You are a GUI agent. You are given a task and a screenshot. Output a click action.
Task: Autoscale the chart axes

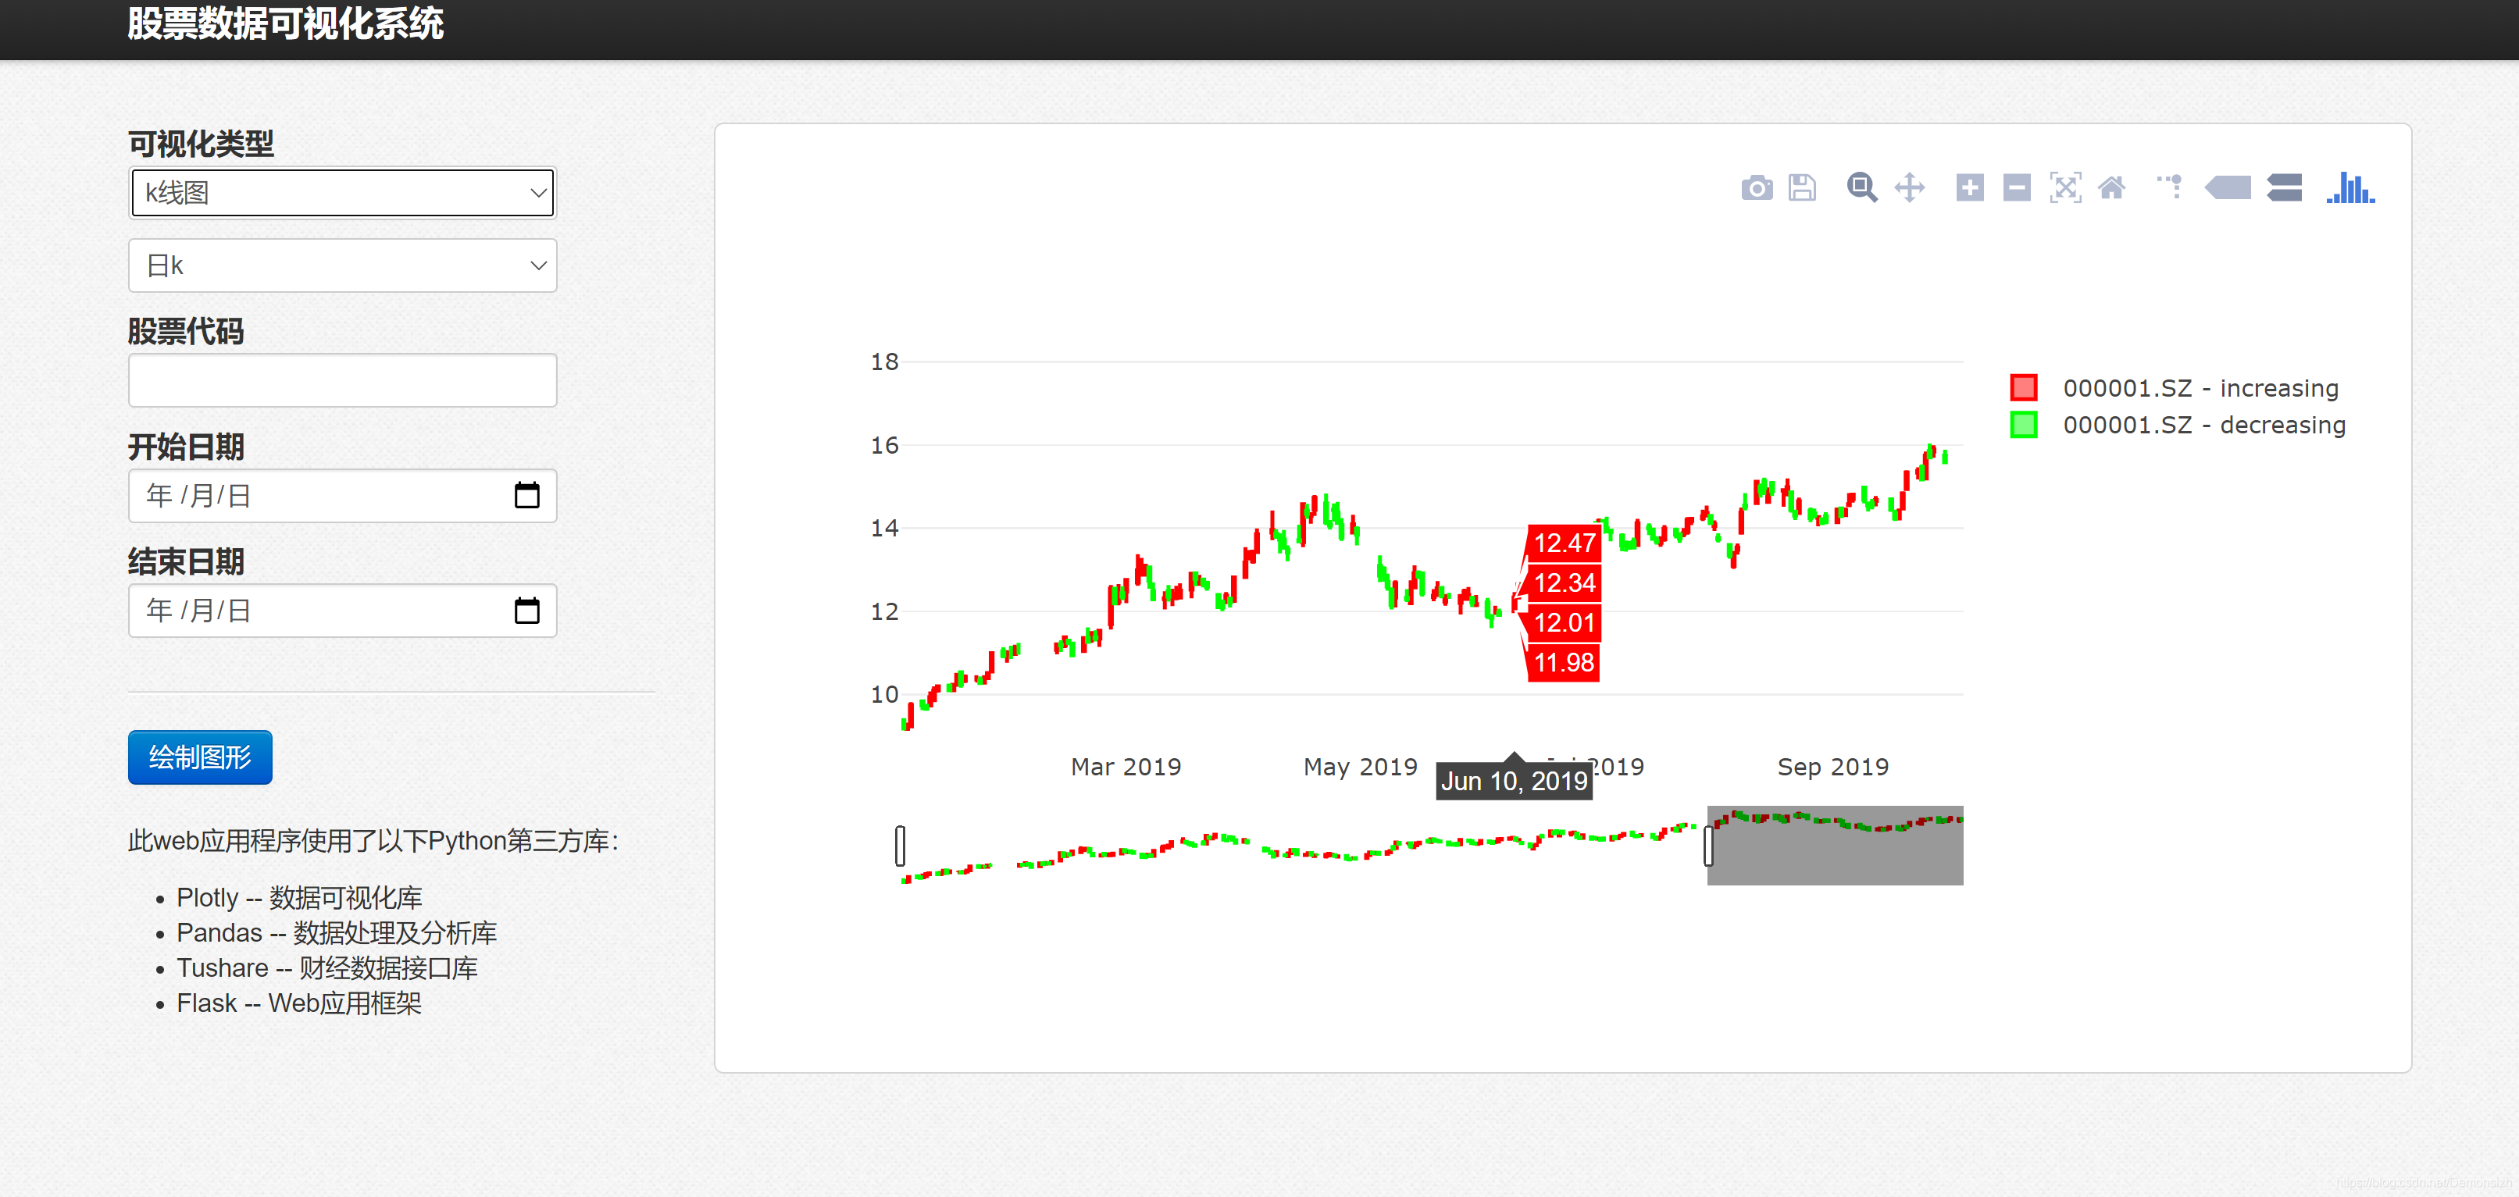(x=2064, y=187)
